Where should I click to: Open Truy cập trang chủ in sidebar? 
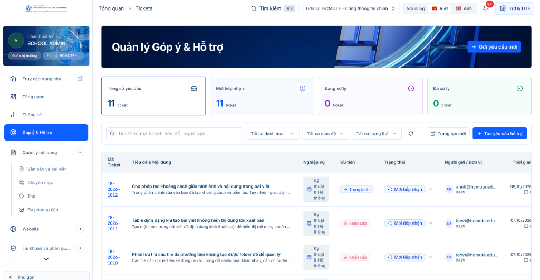[x=46, y=79]
